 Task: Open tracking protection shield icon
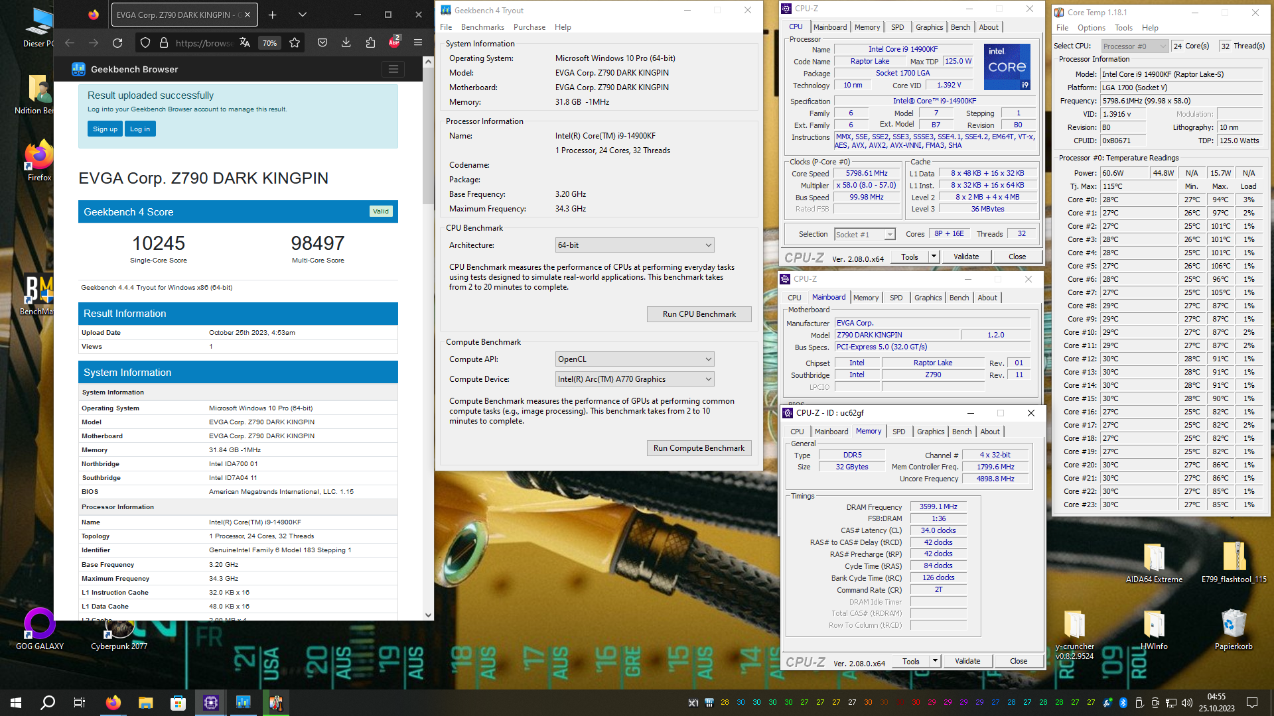click(145, 43)
